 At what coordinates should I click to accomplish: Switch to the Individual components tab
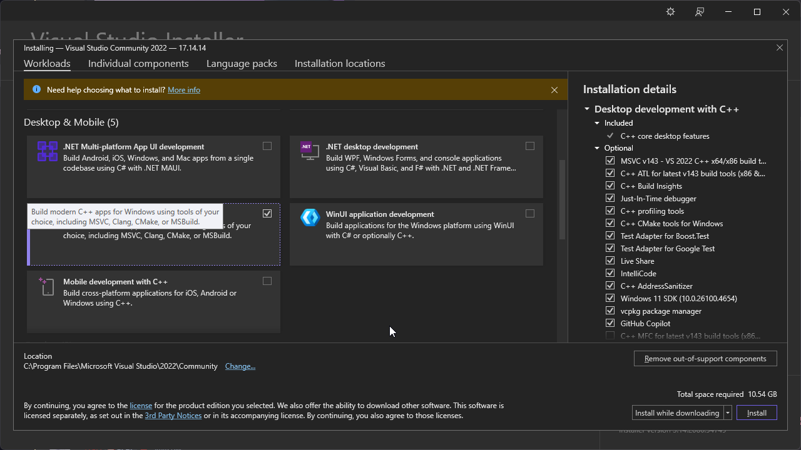(x=138, y=64)
